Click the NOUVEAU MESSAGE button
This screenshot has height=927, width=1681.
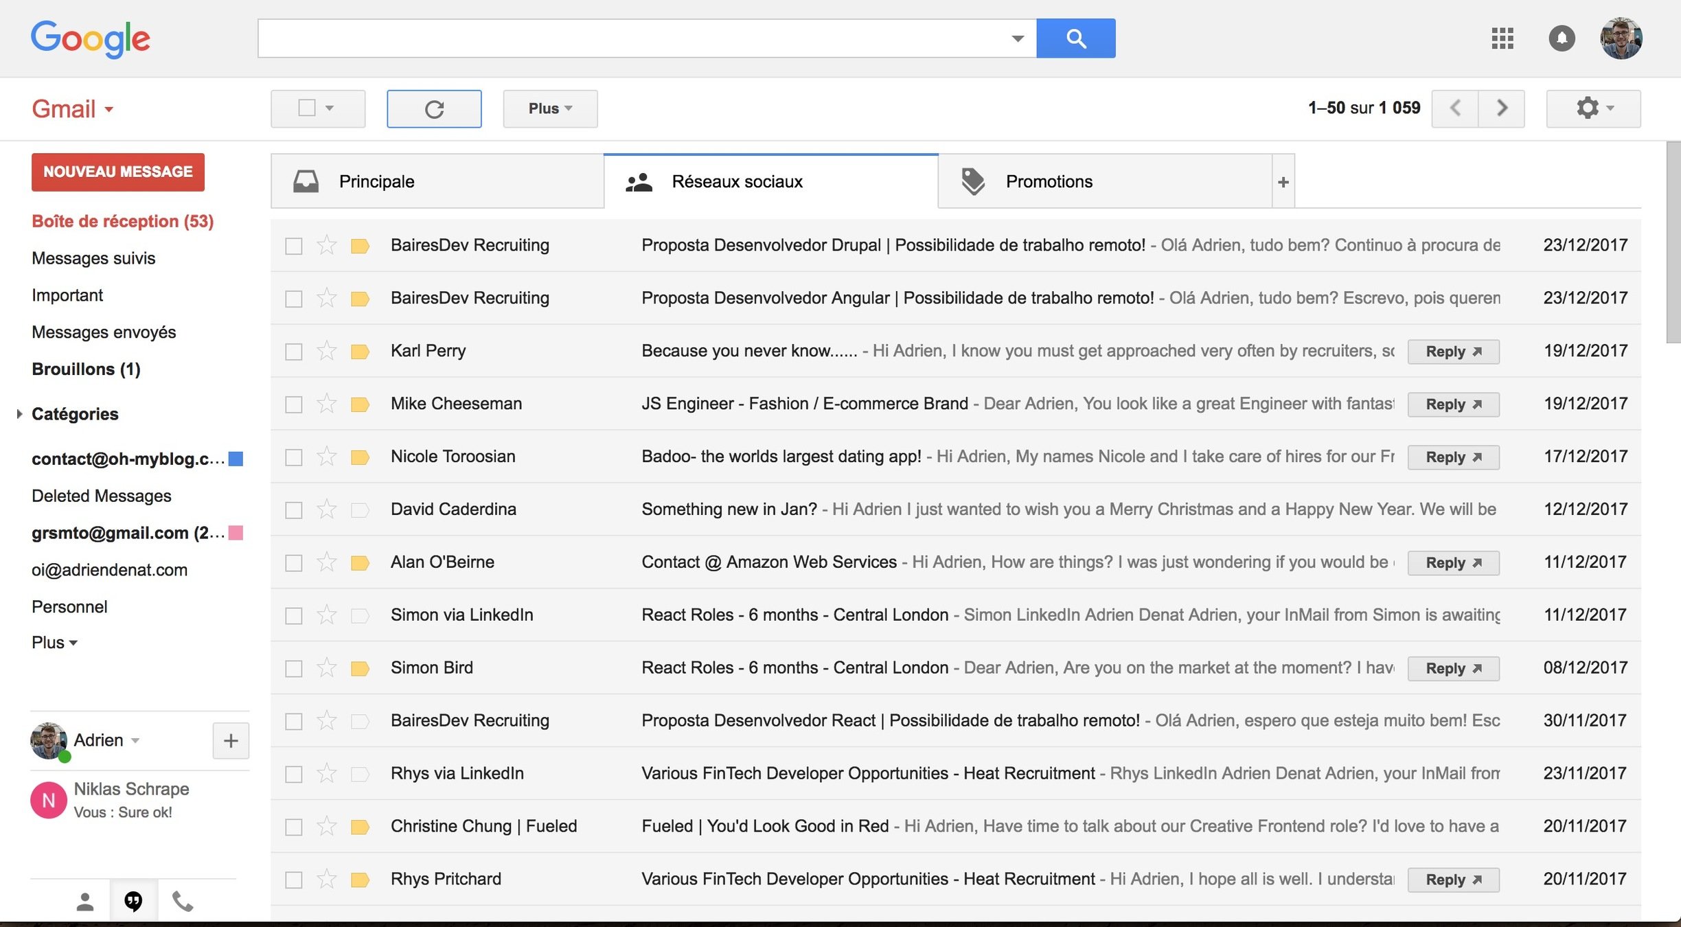(x=118, y=172)
